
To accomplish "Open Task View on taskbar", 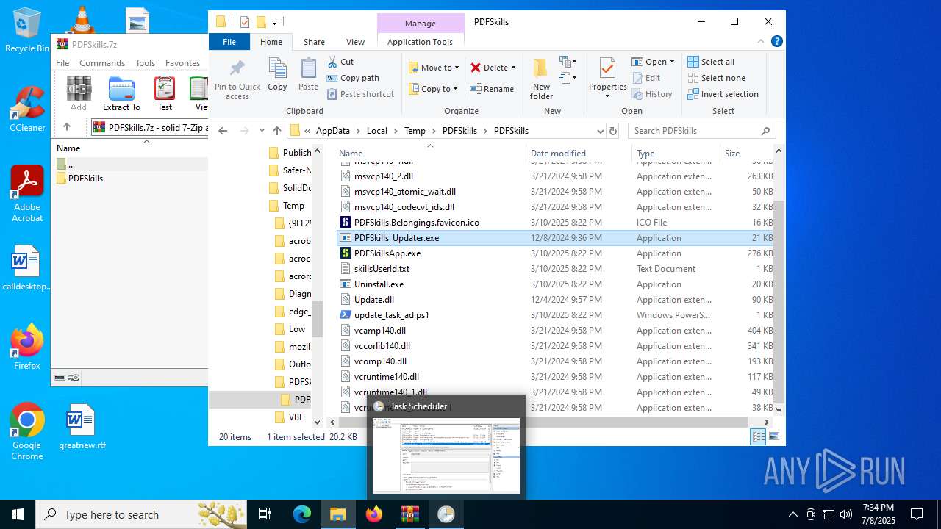I will (265, 514).
